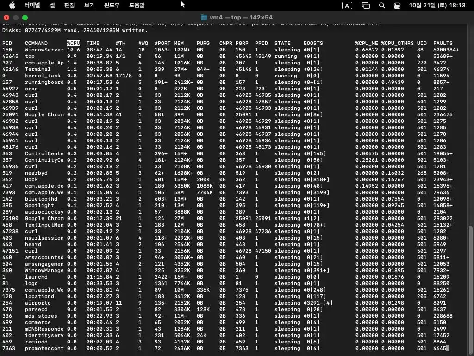Screen dimensions: 474x356
Task: Click the Terminal process name, PID 45146
Action: [38, 69]
